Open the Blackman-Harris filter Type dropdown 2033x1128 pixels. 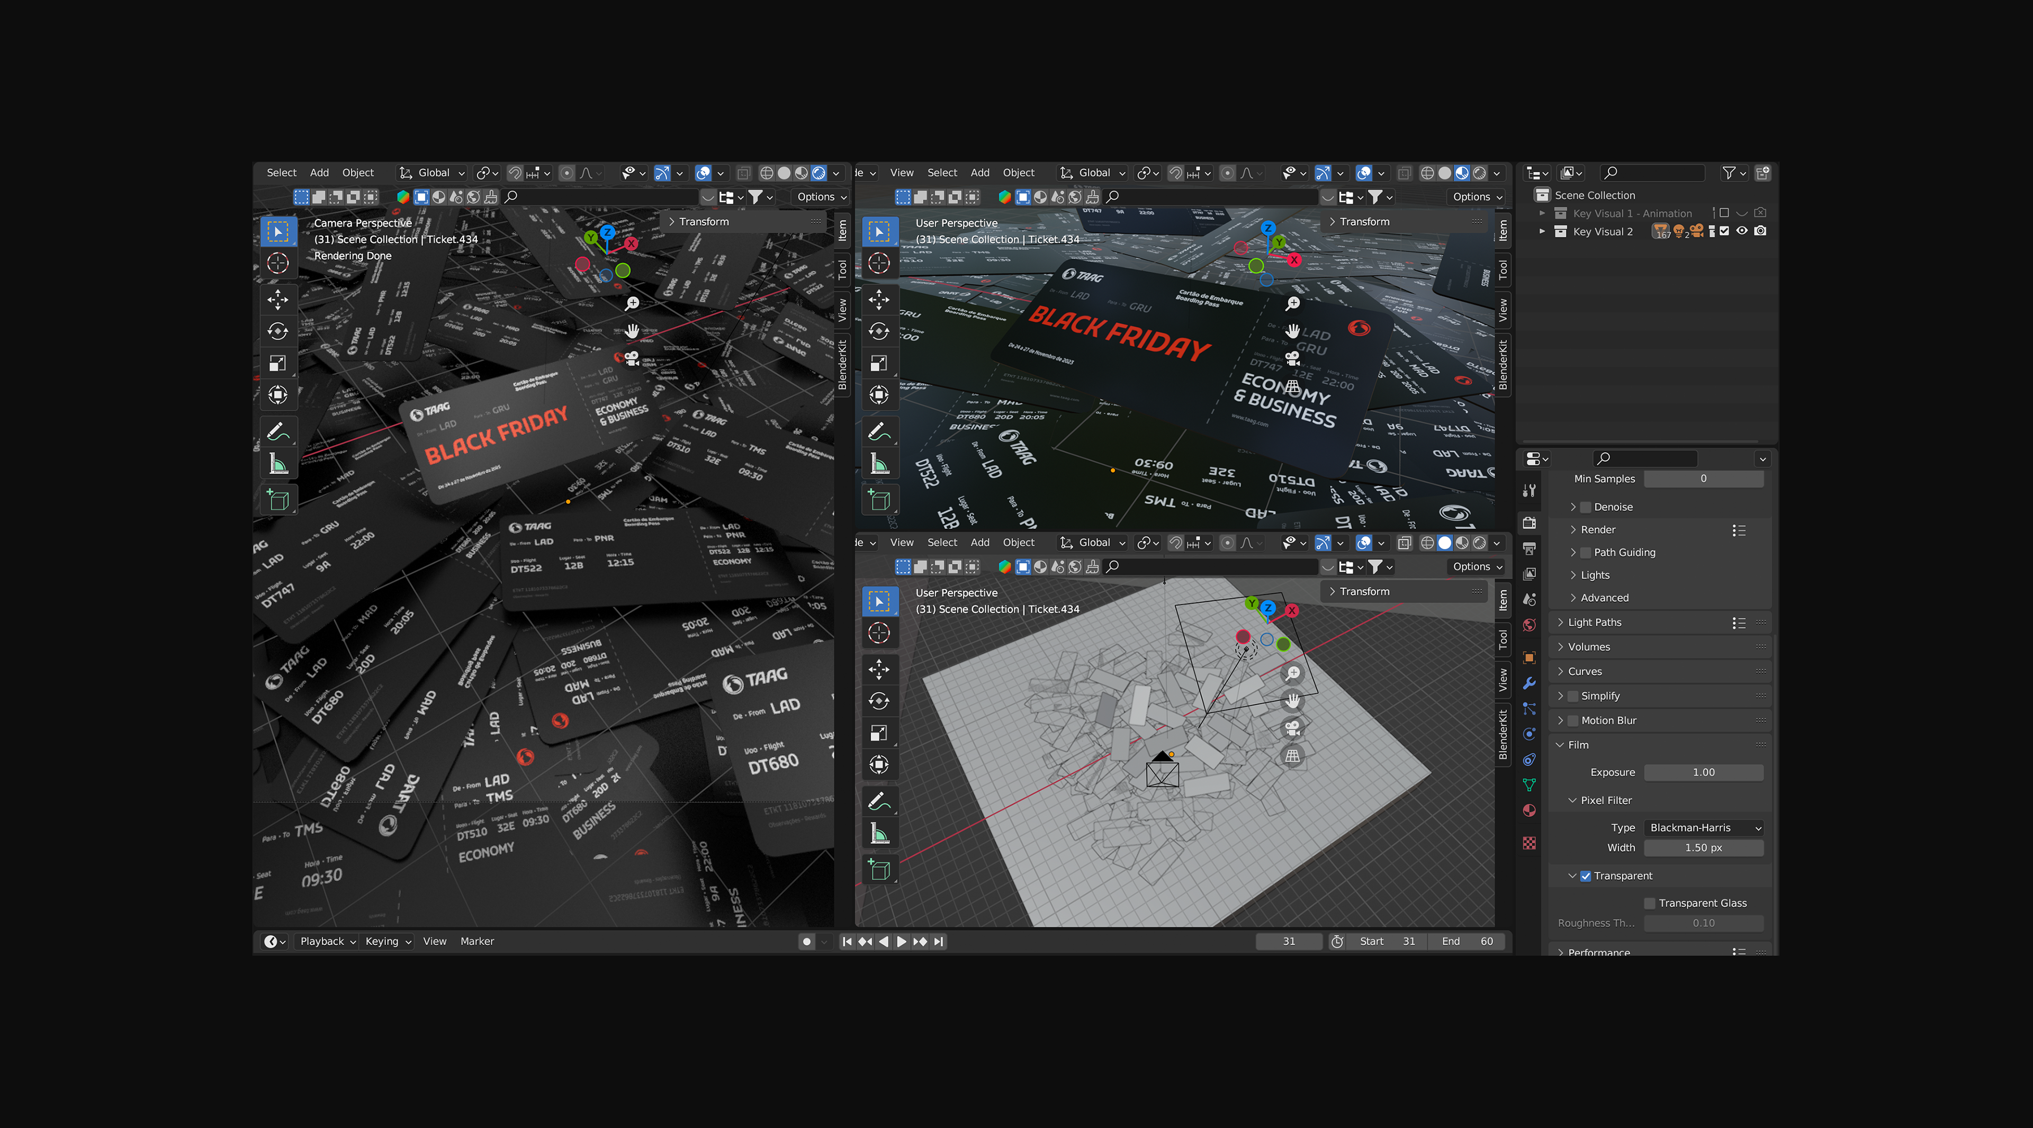[1705, 828]
